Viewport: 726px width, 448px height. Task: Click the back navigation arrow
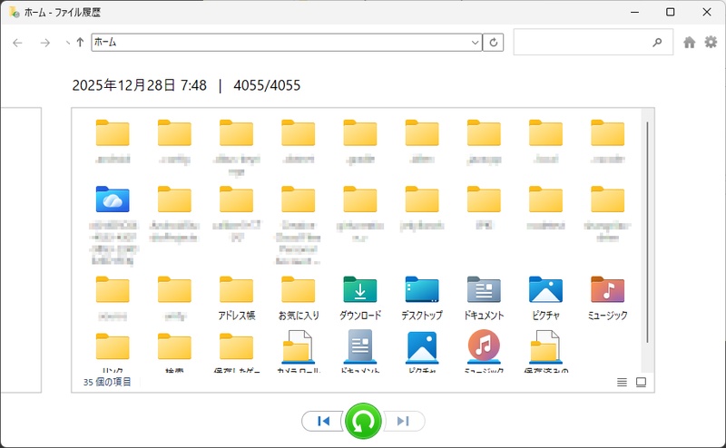tap(18, 43)
